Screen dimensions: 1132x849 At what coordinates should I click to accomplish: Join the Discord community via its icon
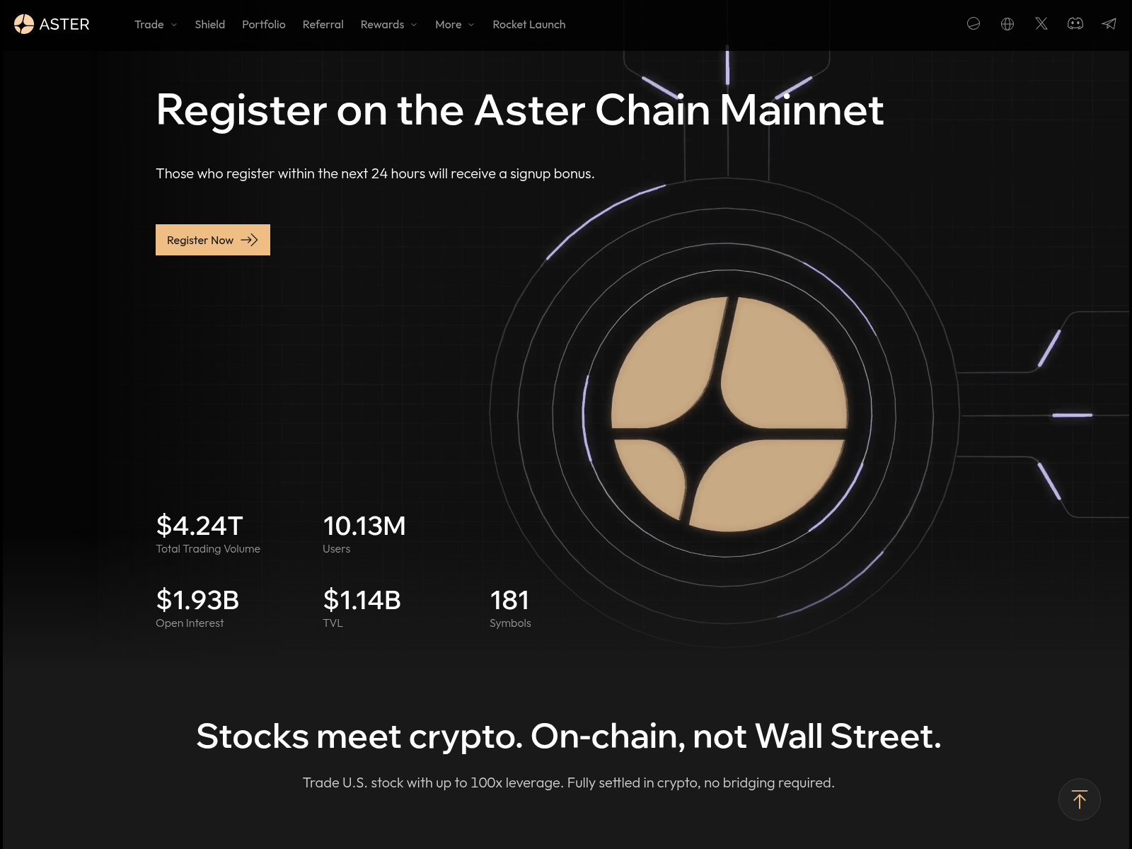[1075, 24]
